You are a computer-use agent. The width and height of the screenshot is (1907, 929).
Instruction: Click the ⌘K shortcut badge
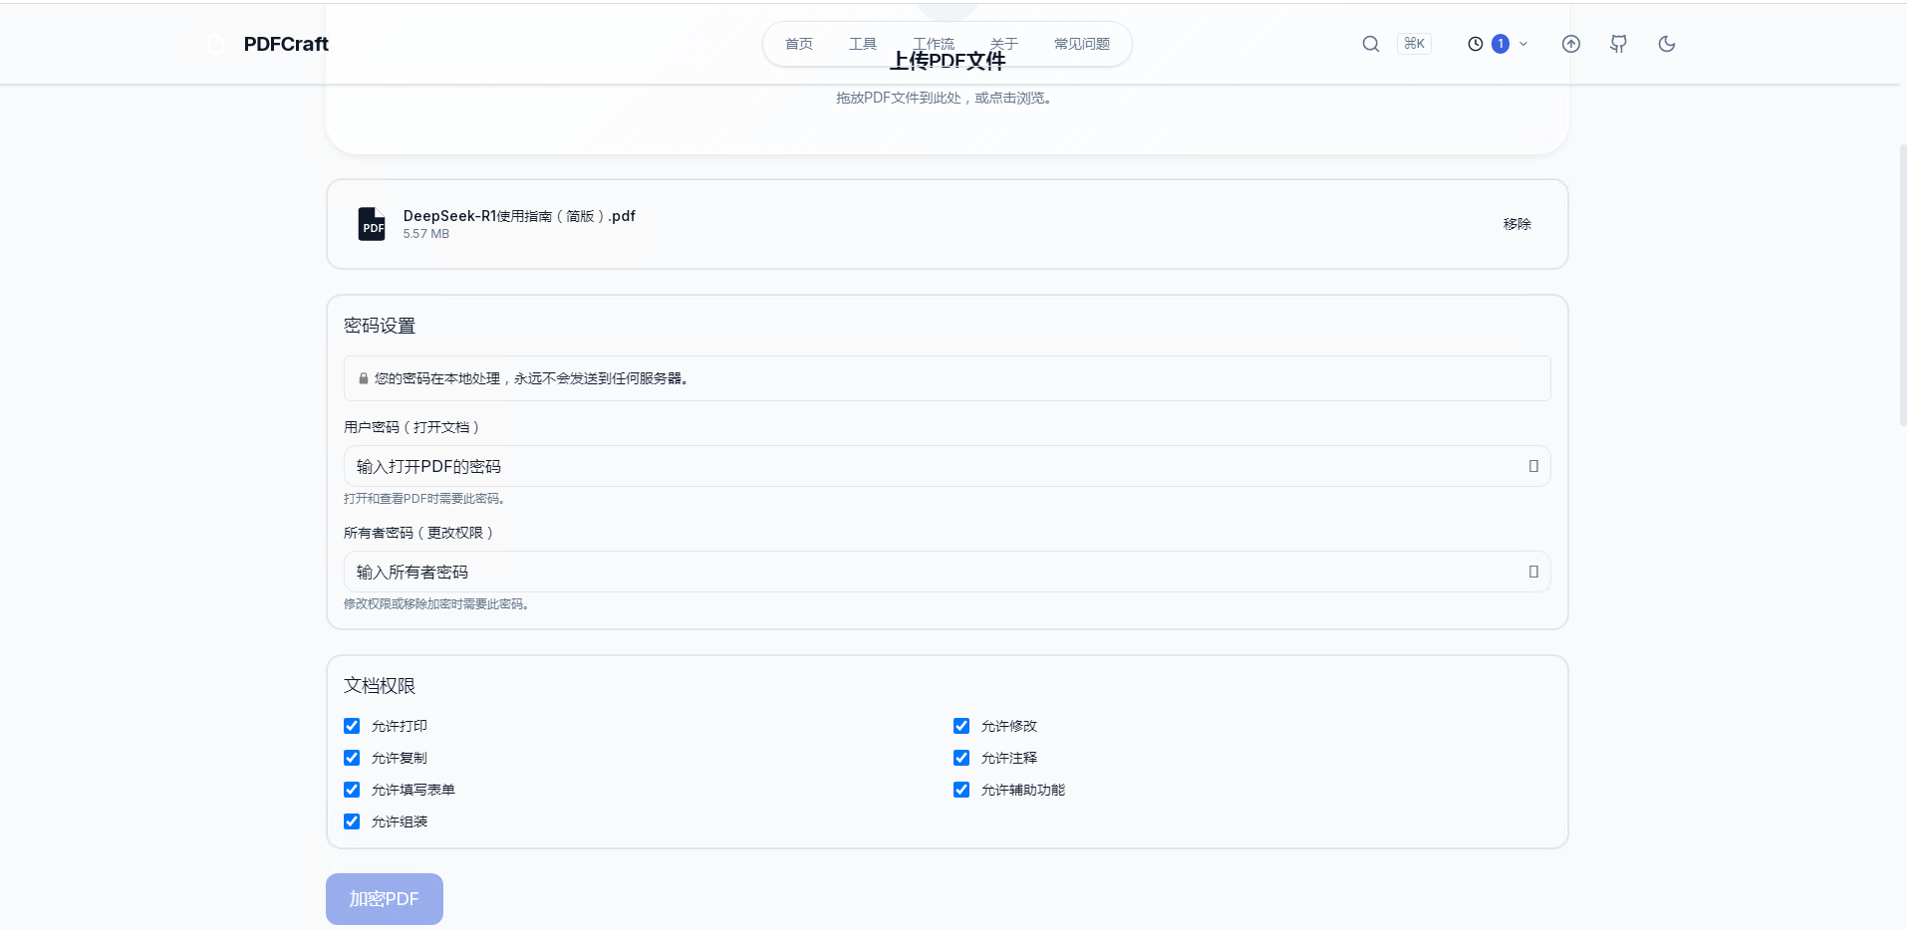coord(1415,44)
